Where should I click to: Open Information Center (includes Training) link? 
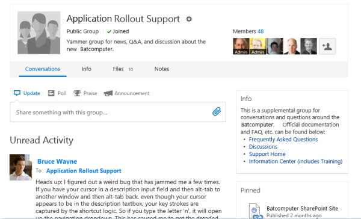click(x=295, y=161)
